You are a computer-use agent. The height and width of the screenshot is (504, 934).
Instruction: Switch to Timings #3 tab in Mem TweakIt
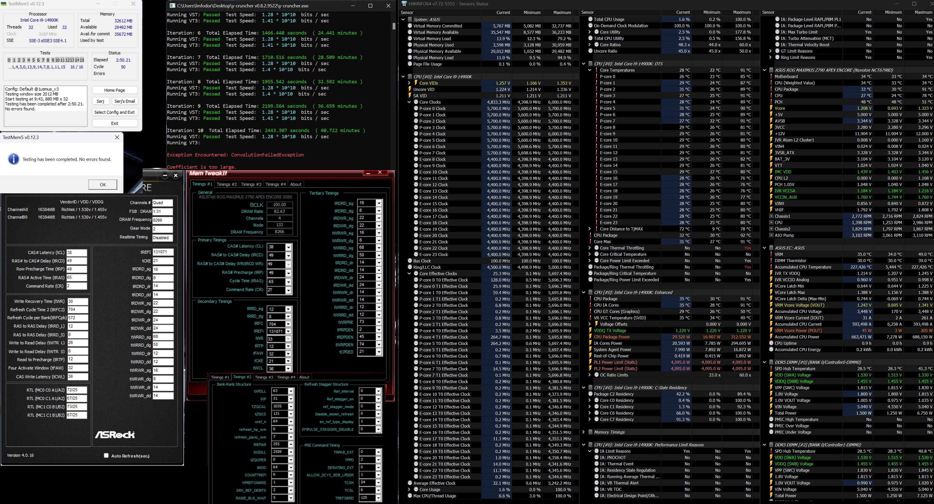pos(251,184)
